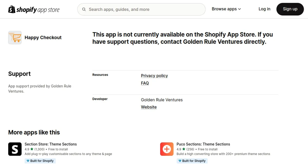Open the Log in page

(264, 9)
